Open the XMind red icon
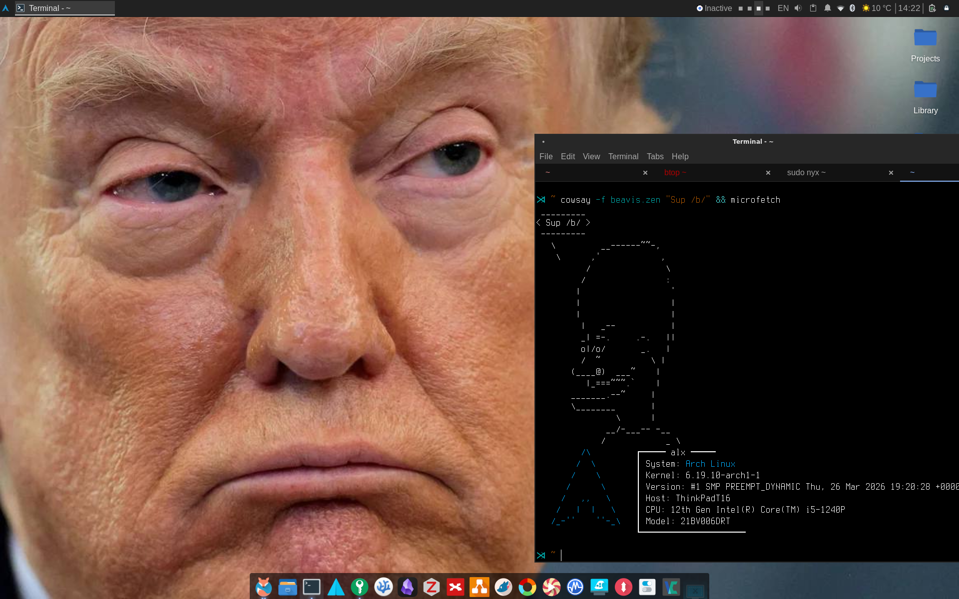The image size is (959, 599). pos(456,587)
